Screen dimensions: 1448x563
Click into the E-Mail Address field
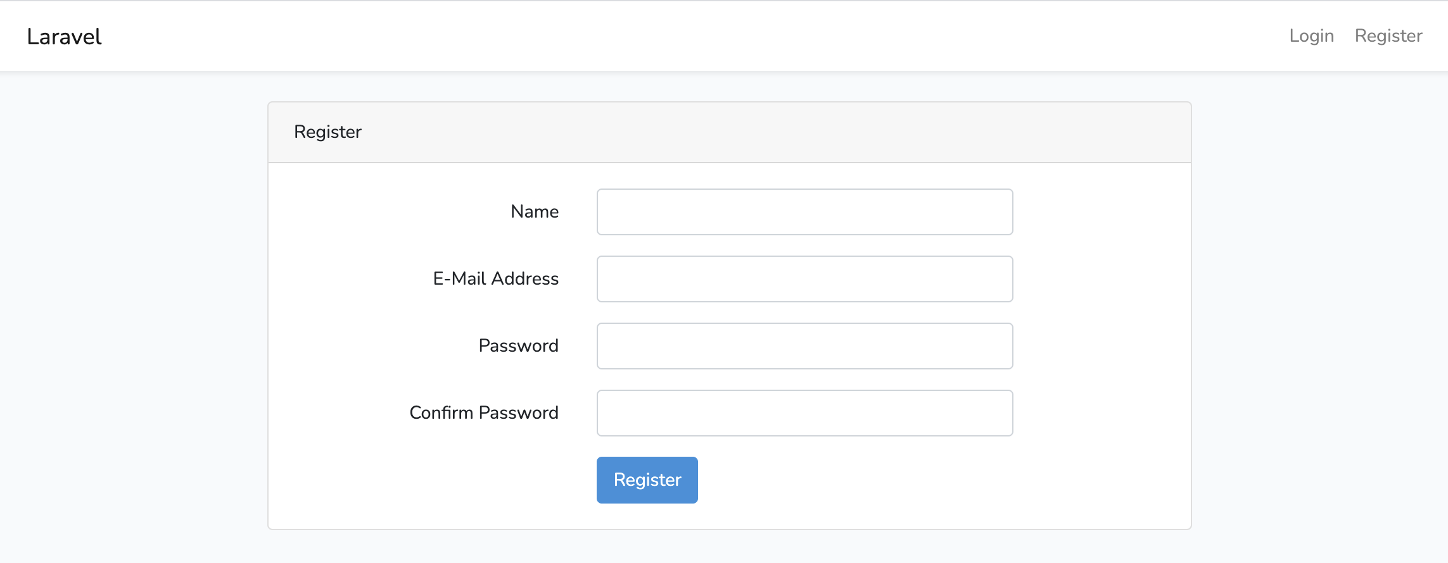tap(804, 279)
